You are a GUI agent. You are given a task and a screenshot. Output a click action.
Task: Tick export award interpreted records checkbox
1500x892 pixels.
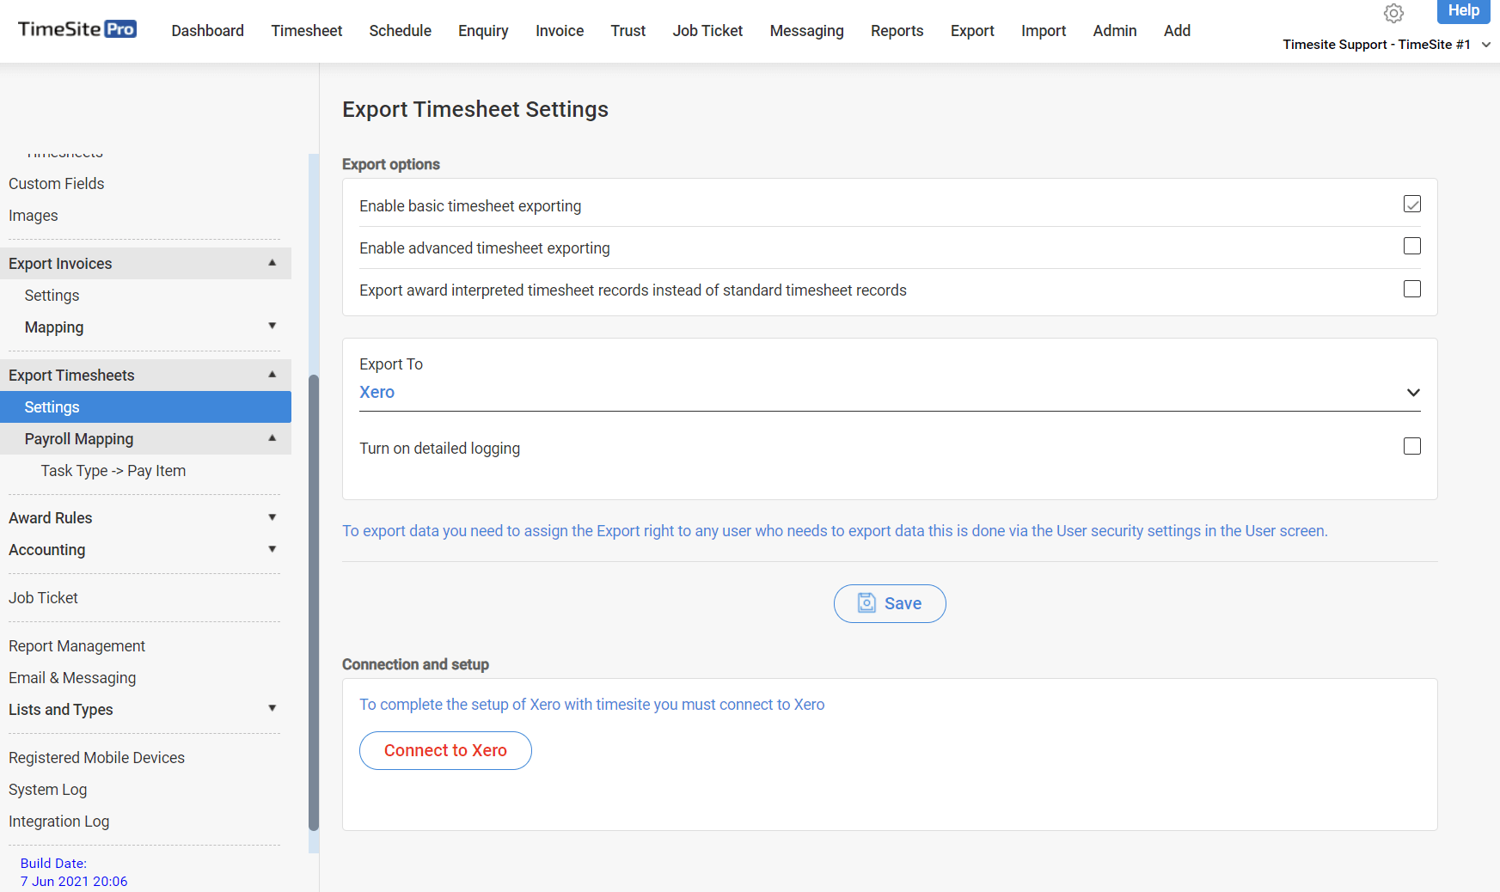(1412, 289)
